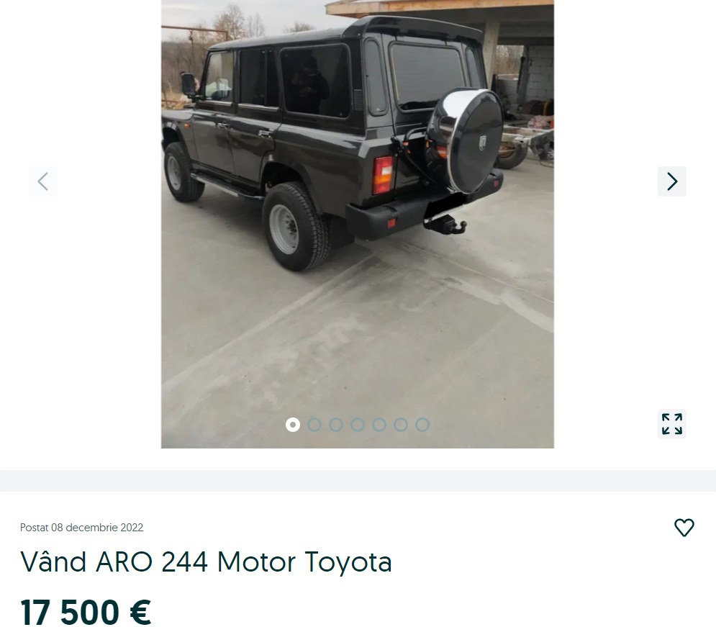Click the posted date 08 decembrie 2022
The width and height of the screenshot is (716, 627).
(x=97, y=528)
